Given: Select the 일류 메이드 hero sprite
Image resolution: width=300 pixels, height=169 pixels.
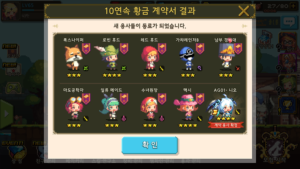Looking at the screenshot, I should pos(110,107).
